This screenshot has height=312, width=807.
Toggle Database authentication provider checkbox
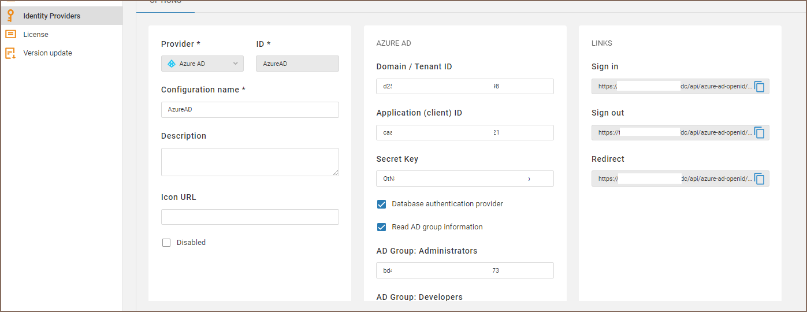pyautogui.click(x=381, y=204)
